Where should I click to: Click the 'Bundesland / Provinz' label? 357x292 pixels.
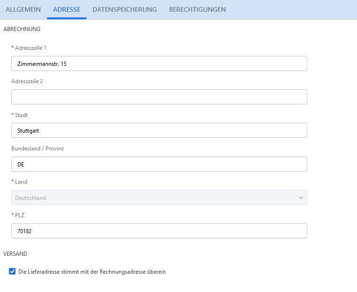tap(38, 148)
